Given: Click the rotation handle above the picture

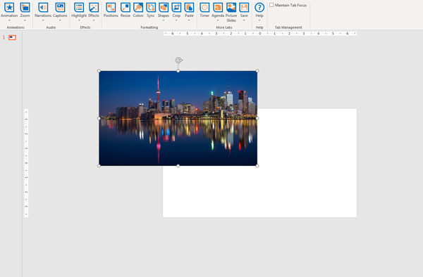Looking at the screenshot, I should click(178, 60).
